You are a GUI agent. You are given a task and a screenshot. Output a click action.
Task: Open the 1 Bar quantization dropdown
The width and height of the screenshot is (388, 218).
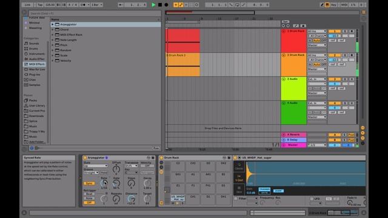point(97,5)
